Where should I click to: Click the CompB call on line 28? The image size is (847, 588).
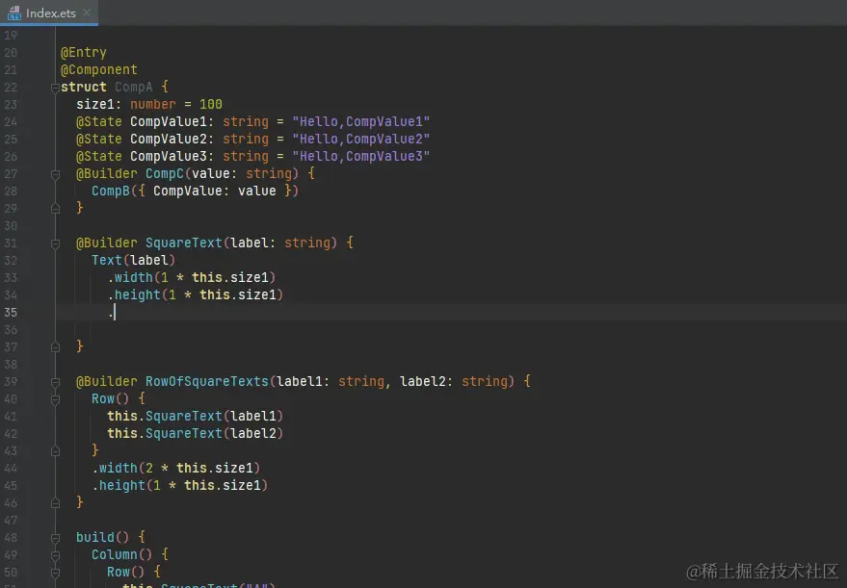click(x=110, y=191)
